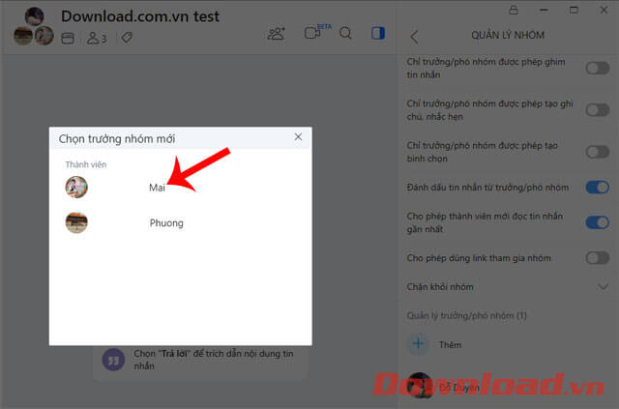Click the quote icon in the reply tip
The height and width of the screenshot is (409, 619).
(x=113, y=360)
